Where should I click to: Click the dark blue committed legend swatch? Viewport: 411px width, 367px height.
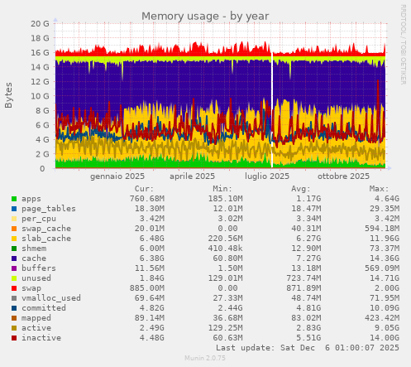click(x=14, y=308)
